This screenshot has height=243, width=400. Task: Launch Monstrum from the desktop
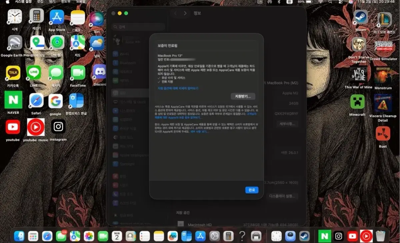pyautogui.click(x=383, y=76)
